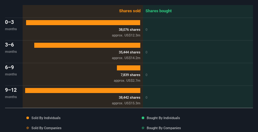Toggle the Sold By Individuals legend label

(46, 118)
